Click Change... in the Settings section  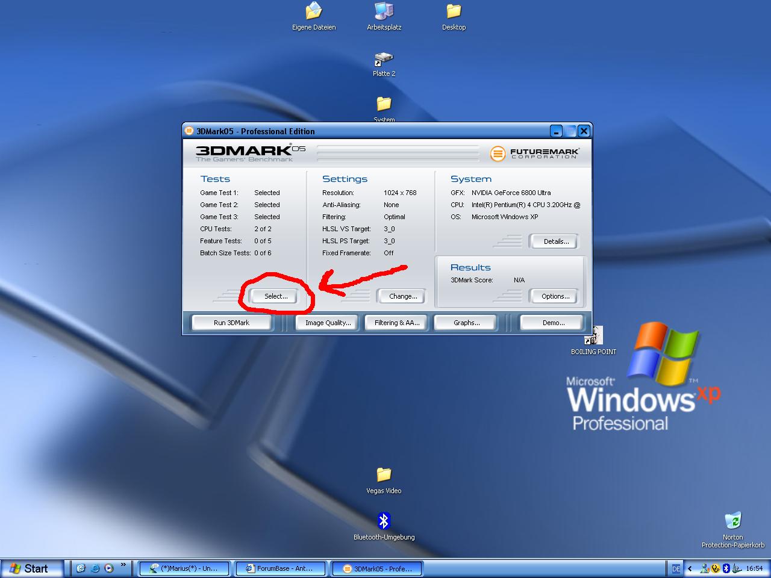(403, 296)
